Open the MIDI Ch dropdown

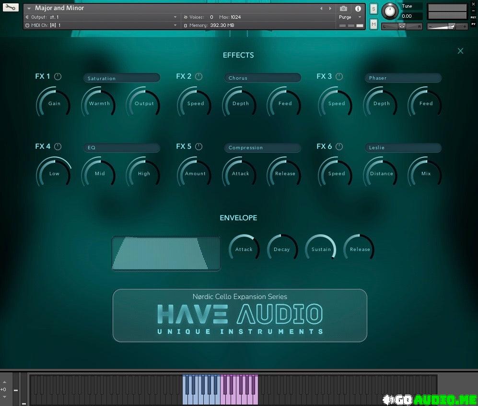[x=101, y=25]
